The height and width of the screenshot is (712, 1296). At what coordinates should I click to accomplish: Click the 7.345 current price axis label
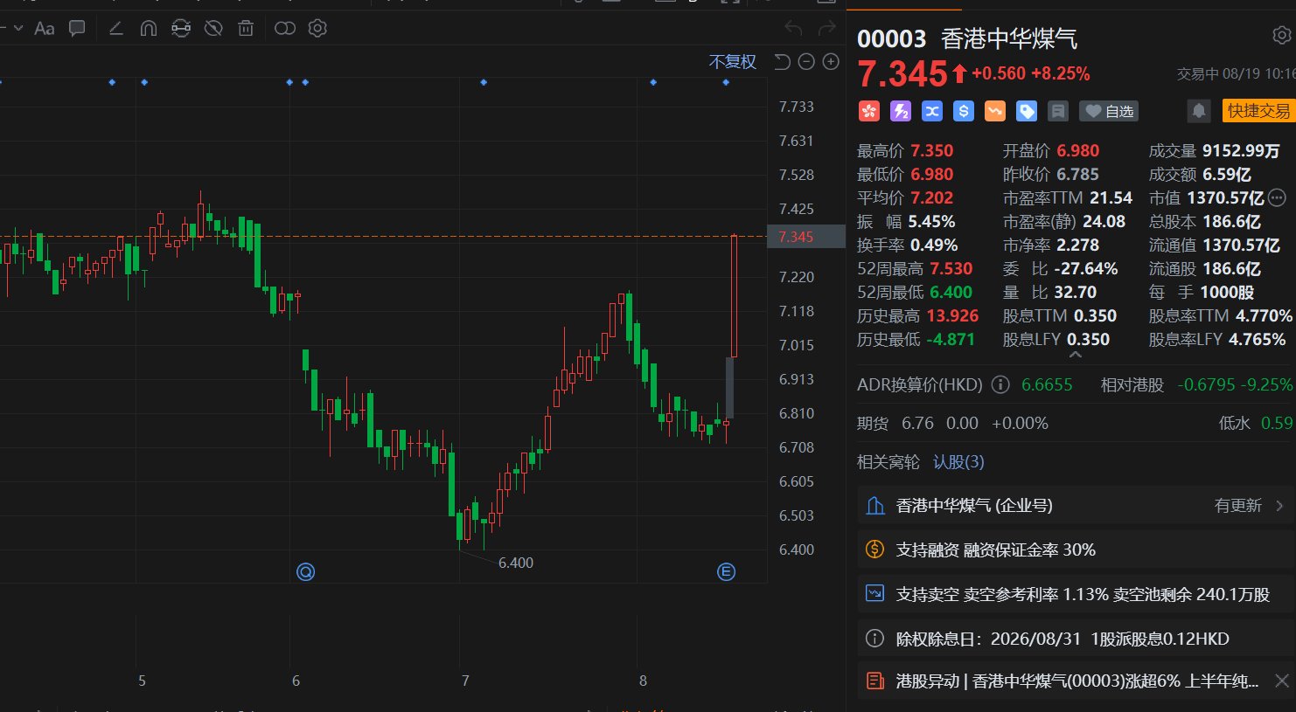[805, 237]
